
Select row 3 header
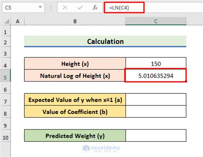(x=5, y=52)
